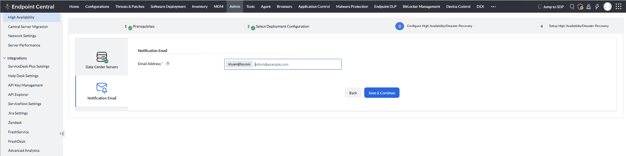Click the Endpoint Central logo
Image resolution: width=626 pixels, height=156 pixels.
(x=29, y=6)
